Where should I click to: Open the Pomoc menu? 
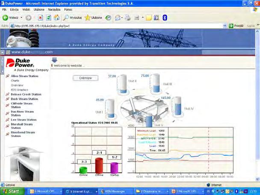[x=68, y=9]
